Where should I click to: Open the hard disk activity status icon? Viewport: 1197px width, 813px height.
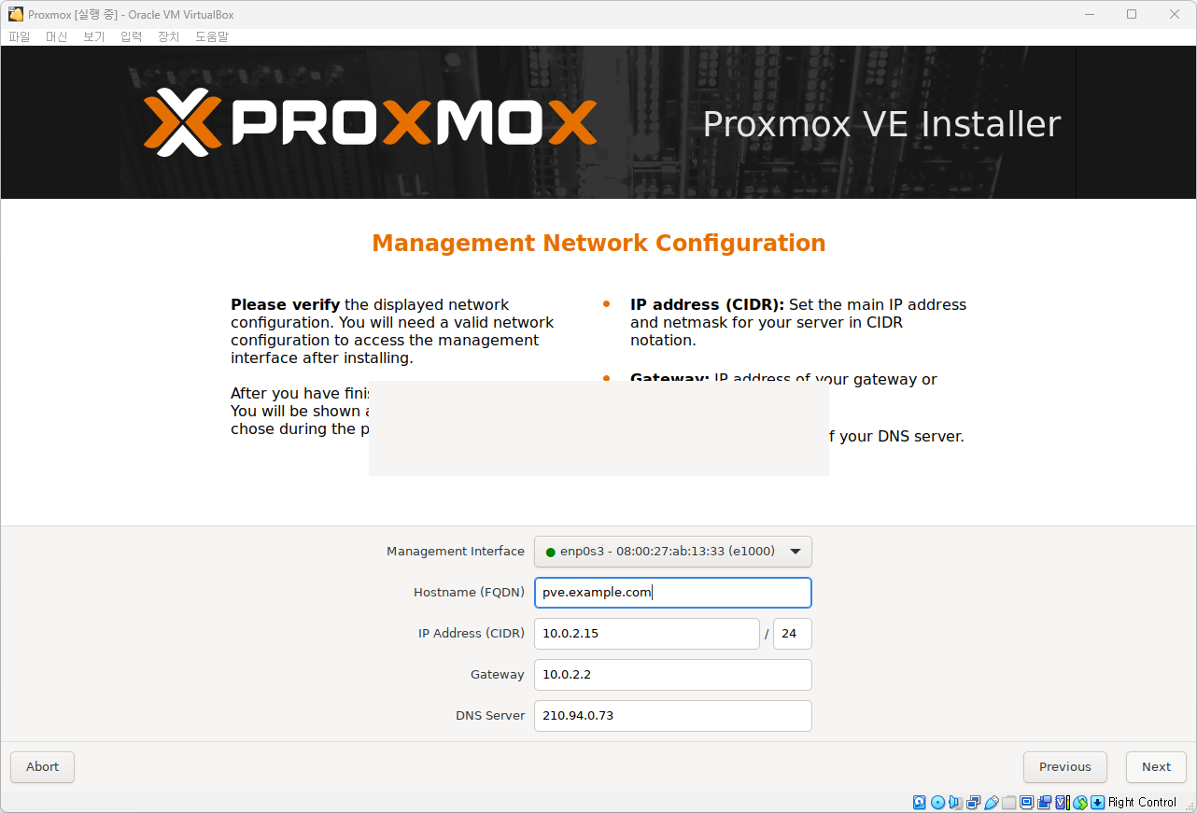tap(919, 803)
